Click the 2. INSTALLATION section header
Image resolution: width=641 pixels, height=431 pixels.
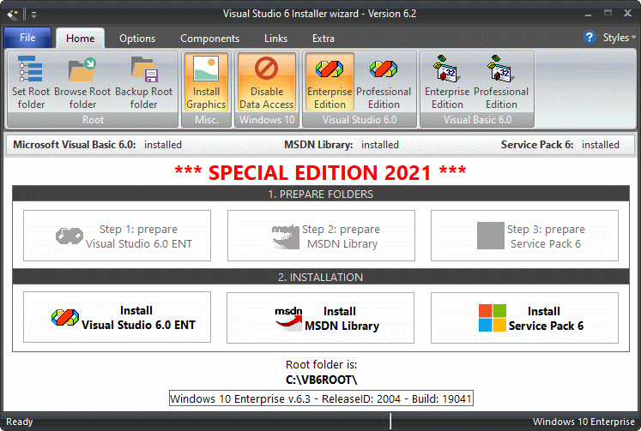coord(321,277)
